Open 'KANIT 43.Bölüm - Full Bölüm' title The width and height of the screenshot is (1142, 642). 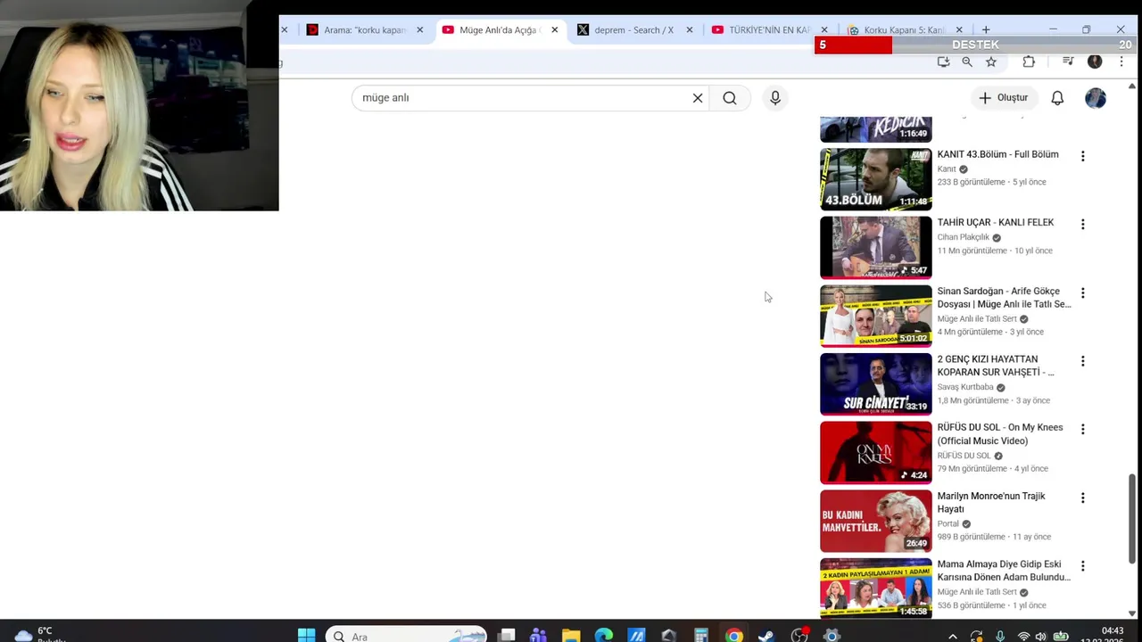click(997, 154)
